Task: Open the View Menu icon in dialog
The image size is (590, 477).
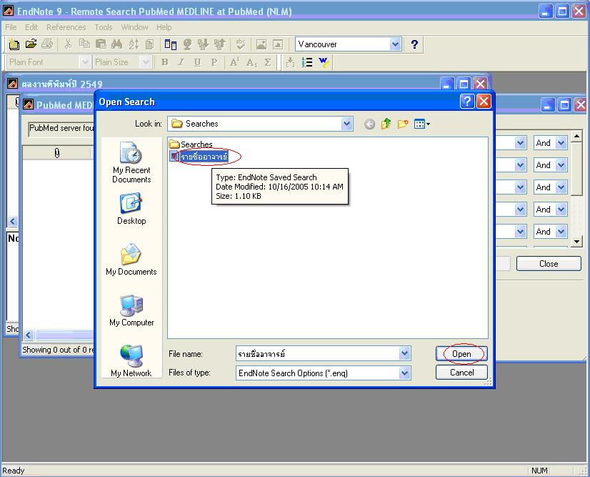Action: pos(422,124)
